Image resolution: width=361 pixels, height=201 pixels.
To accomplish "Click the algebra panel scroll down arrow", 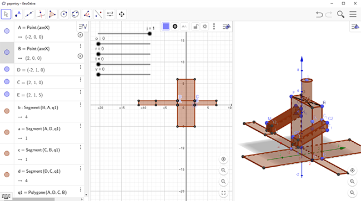I will (x=86, y=195).
